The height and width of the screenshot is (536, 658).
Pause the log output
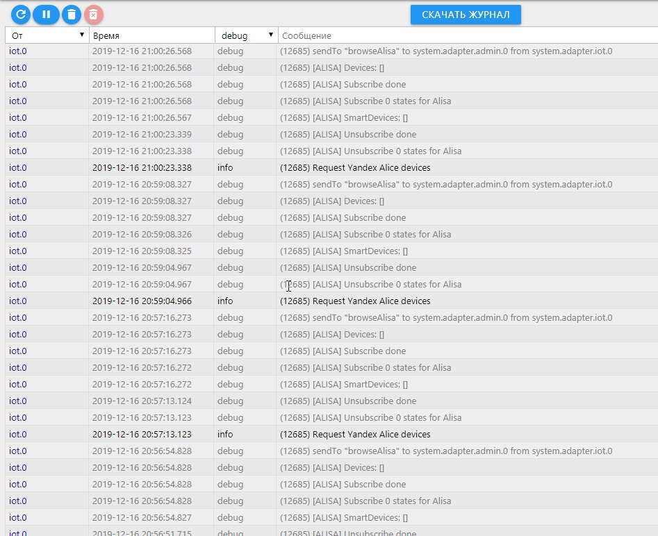coord(46,15)
